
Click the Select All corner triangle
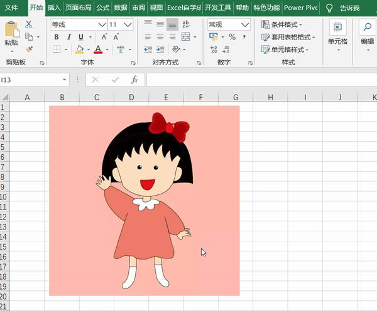5,97
